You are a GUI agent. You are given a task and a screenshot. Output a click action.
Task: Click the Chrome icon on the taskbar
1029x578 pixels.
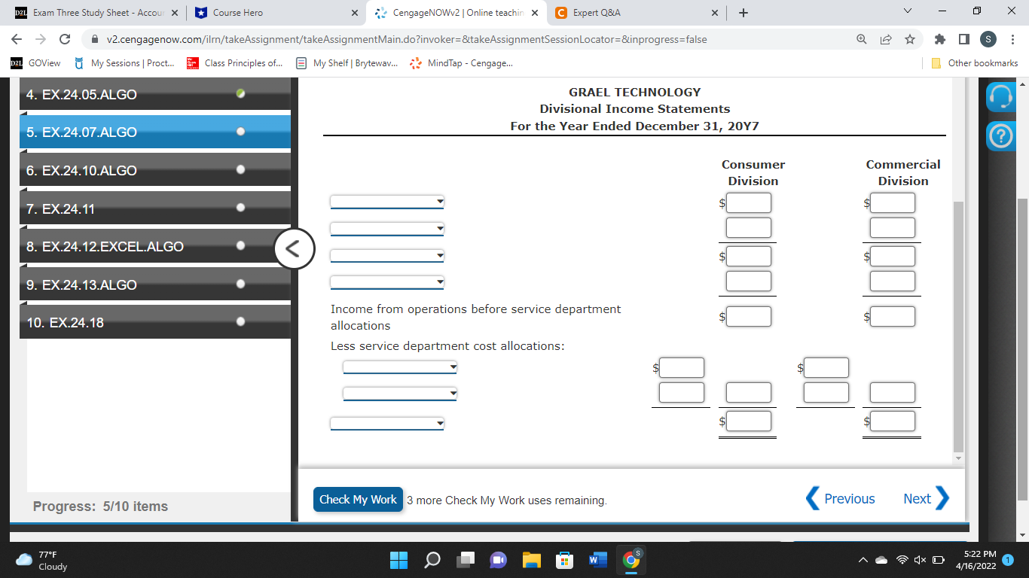[x=631, y=560]
